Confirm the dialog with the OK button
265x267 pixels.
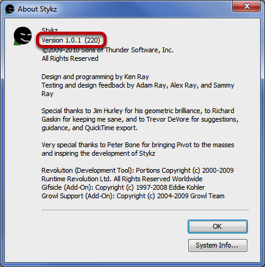(x=217, y=226)
